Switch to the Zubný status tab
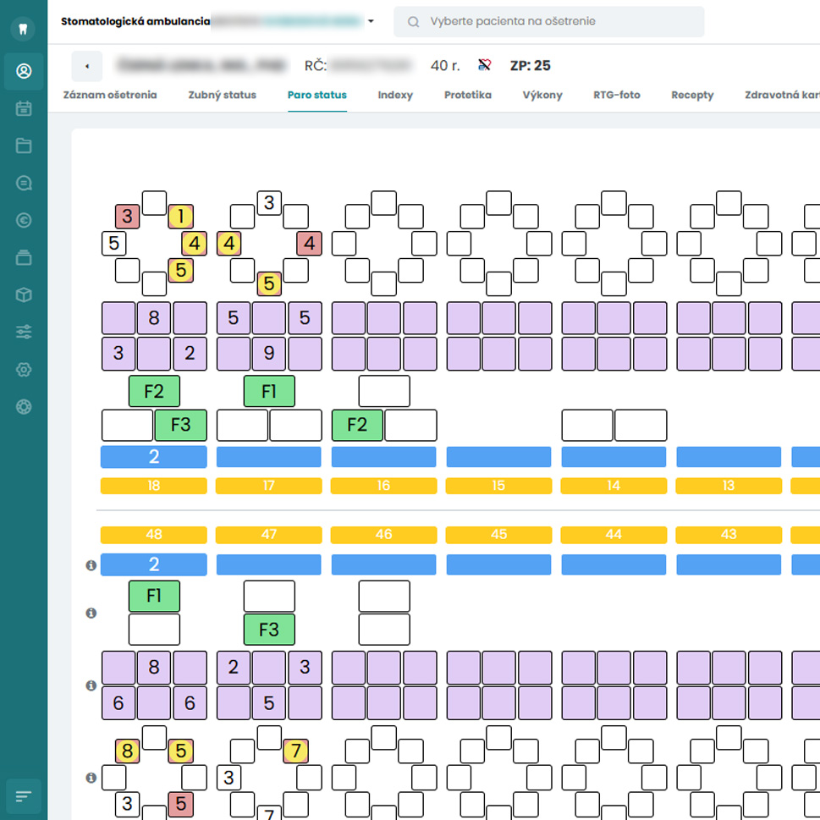The height and width of the screenshot is (820, 820). (x=222, y=95)
